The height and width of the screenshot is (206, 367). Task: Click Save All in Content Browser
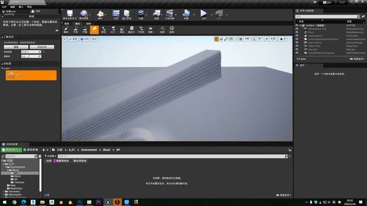coord(31,150)
